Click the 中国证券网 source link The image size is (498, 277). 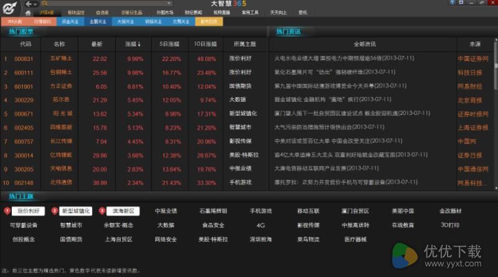(x=473, y=59)
